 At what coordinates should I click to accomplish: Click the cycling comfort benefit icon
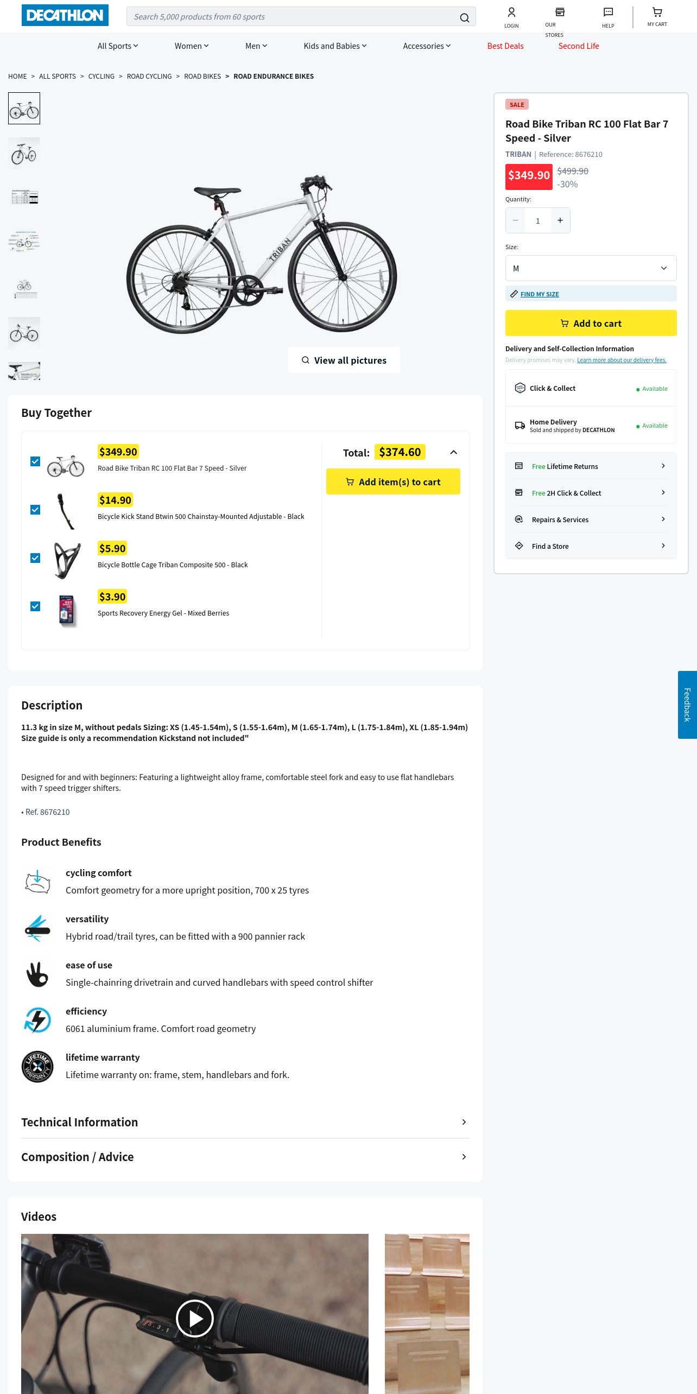(x=37, y=882)
